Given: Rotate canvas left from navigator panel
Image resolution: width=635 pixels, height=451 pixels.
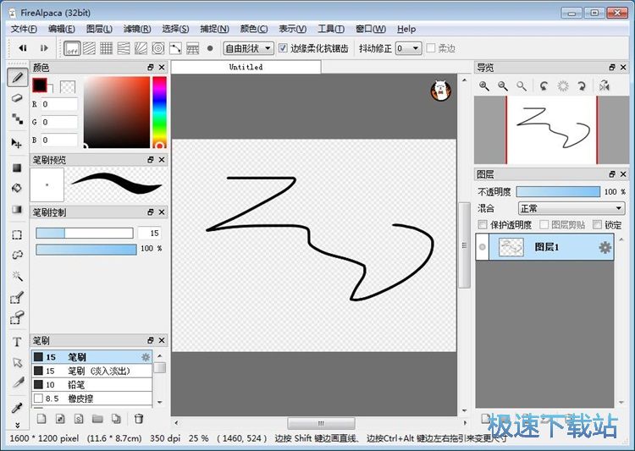Looking at the screenshot, I should click(543, 85).
